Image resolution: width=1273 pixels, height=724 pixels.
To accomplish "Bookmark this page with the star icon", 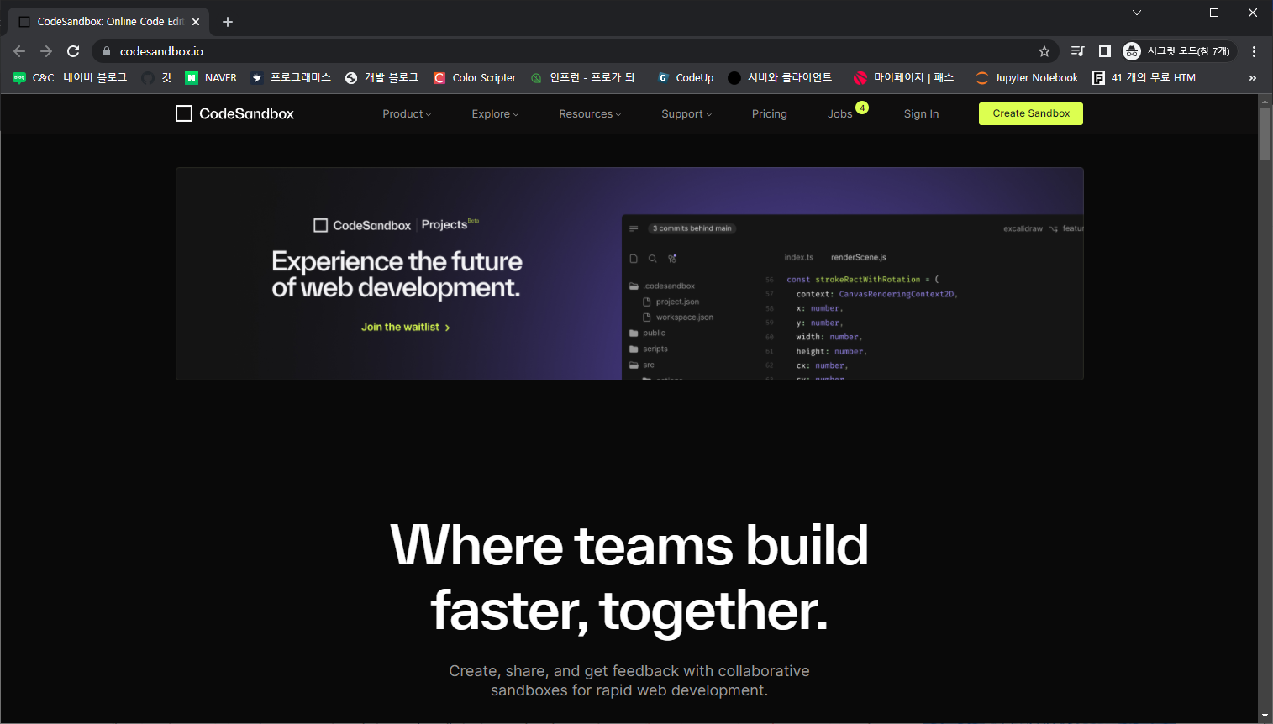I will click(x=1044, y=51).
